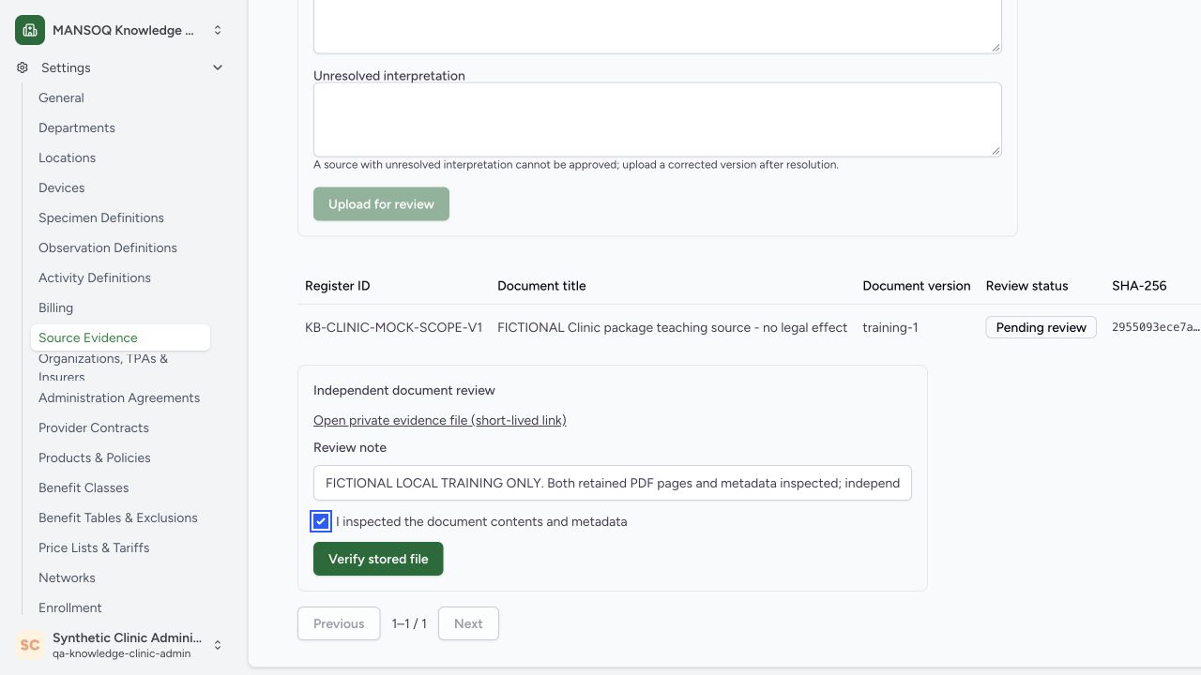This screenshot has width=1201, height=675.
Task: Open Products & Policies
Action: pos(95,457)
